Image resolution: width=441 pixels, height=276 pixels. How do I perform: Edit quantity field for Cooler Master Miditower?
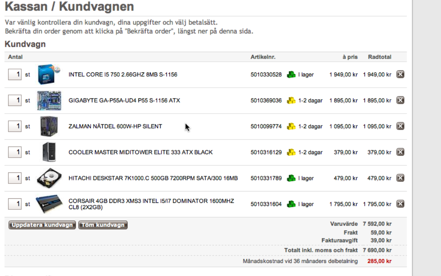[15, 152]
